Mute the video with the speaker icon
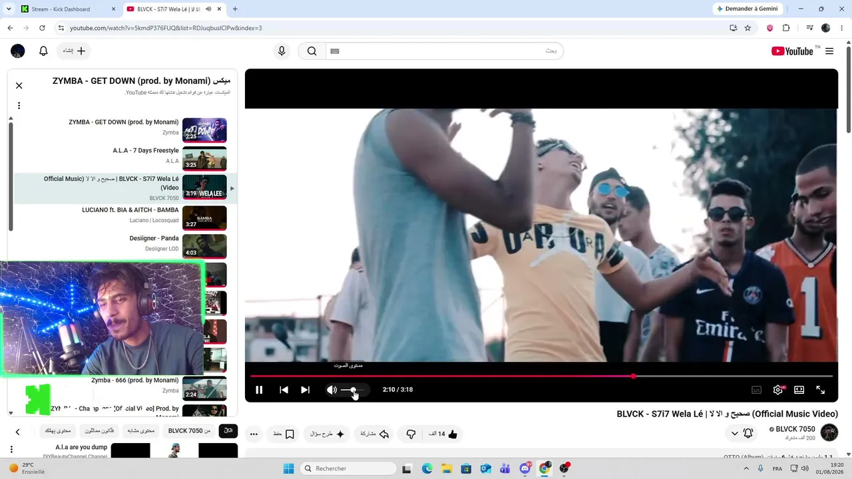852x479 pixels. pos(331,390)
